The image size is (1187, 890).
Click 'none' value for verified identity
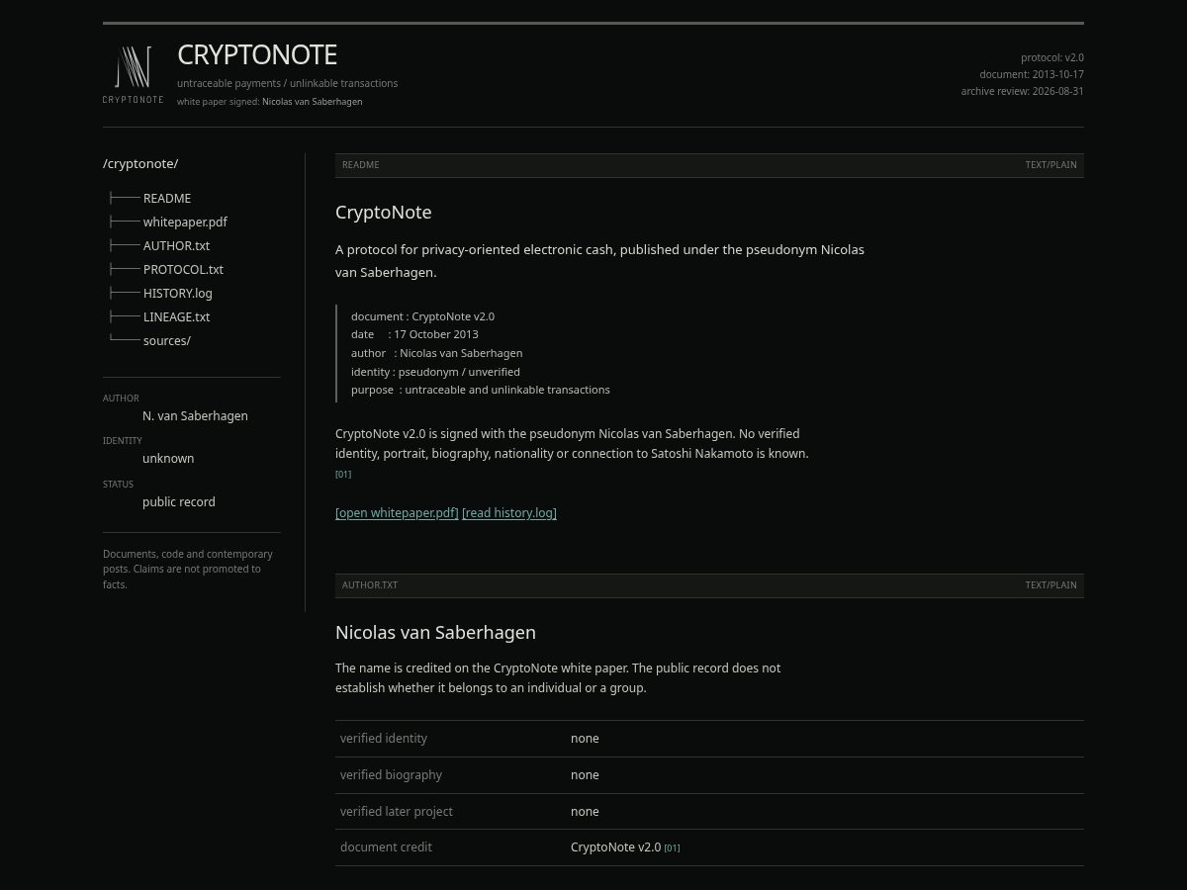585,739
